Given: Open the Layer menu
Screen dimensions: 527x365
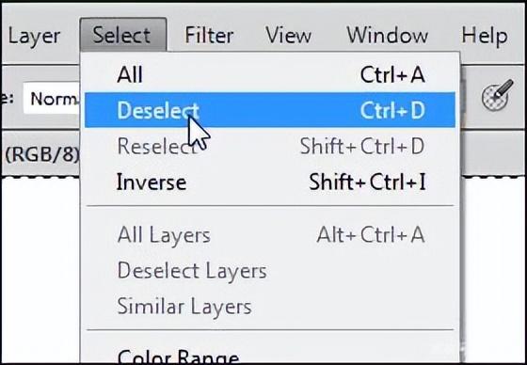Looking at the screenshot, I should (34, 37).
